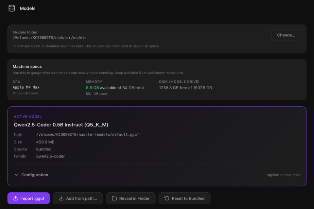Click the upload icon on Import .gguf
Screen dimensions: 314x209
pos(15,198)
